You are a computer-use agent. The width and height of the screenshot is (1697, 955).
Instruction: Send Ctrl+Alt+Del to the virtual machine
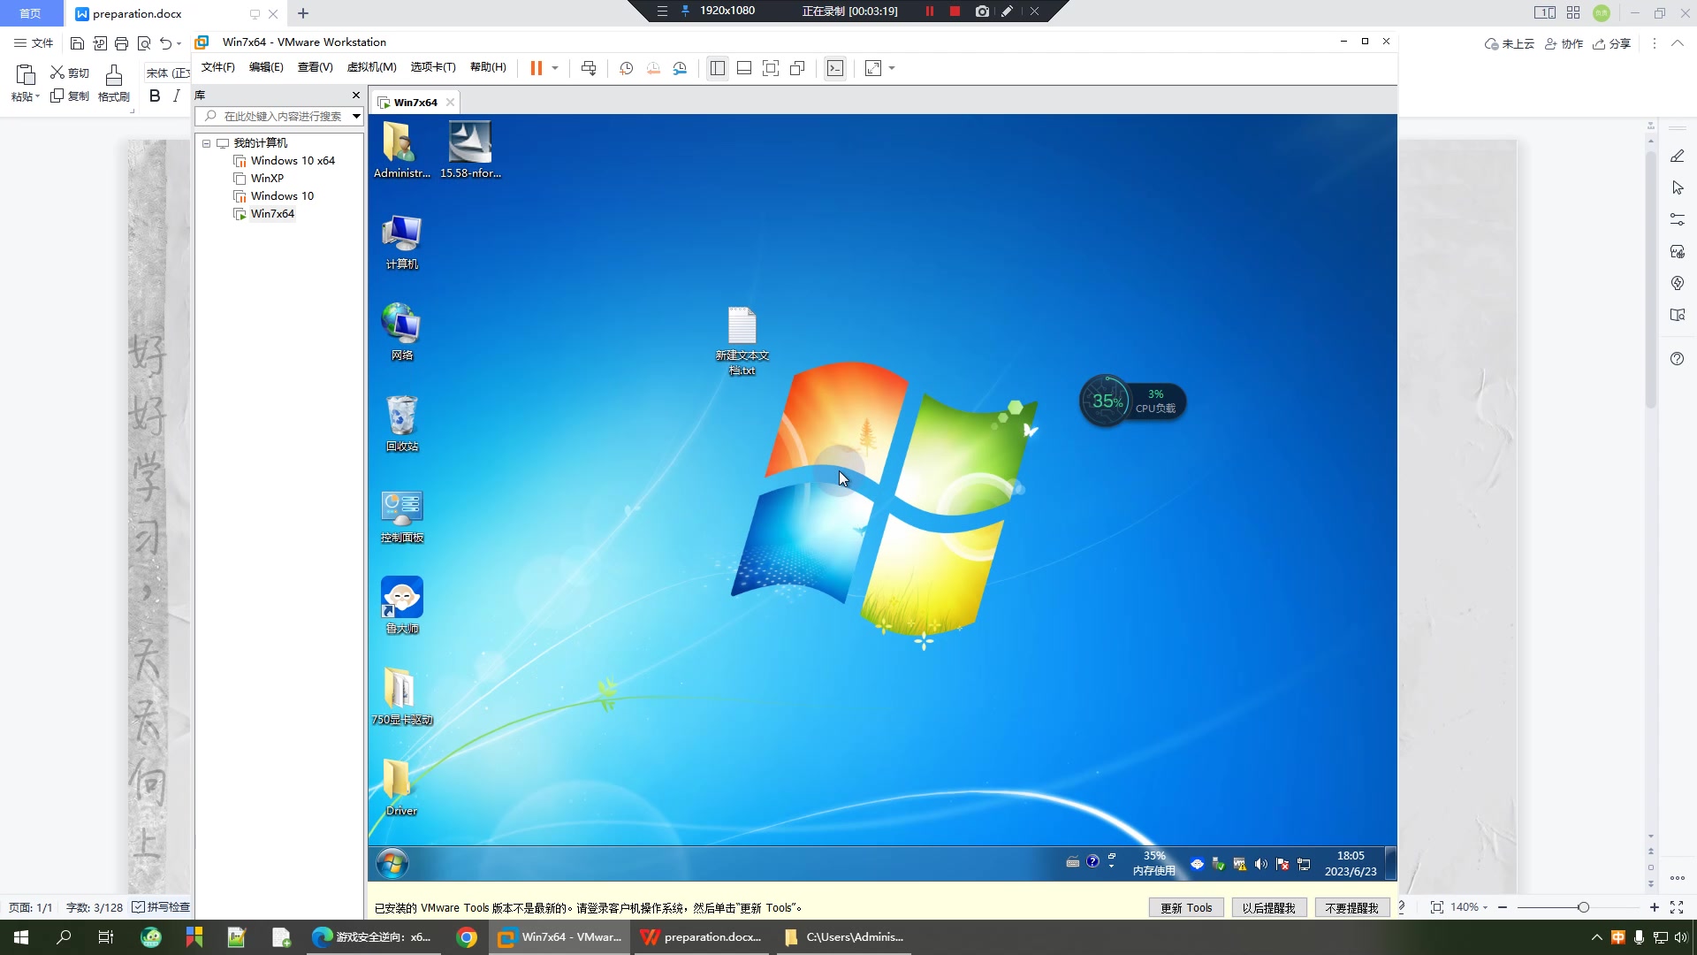[x=589, y=68]
